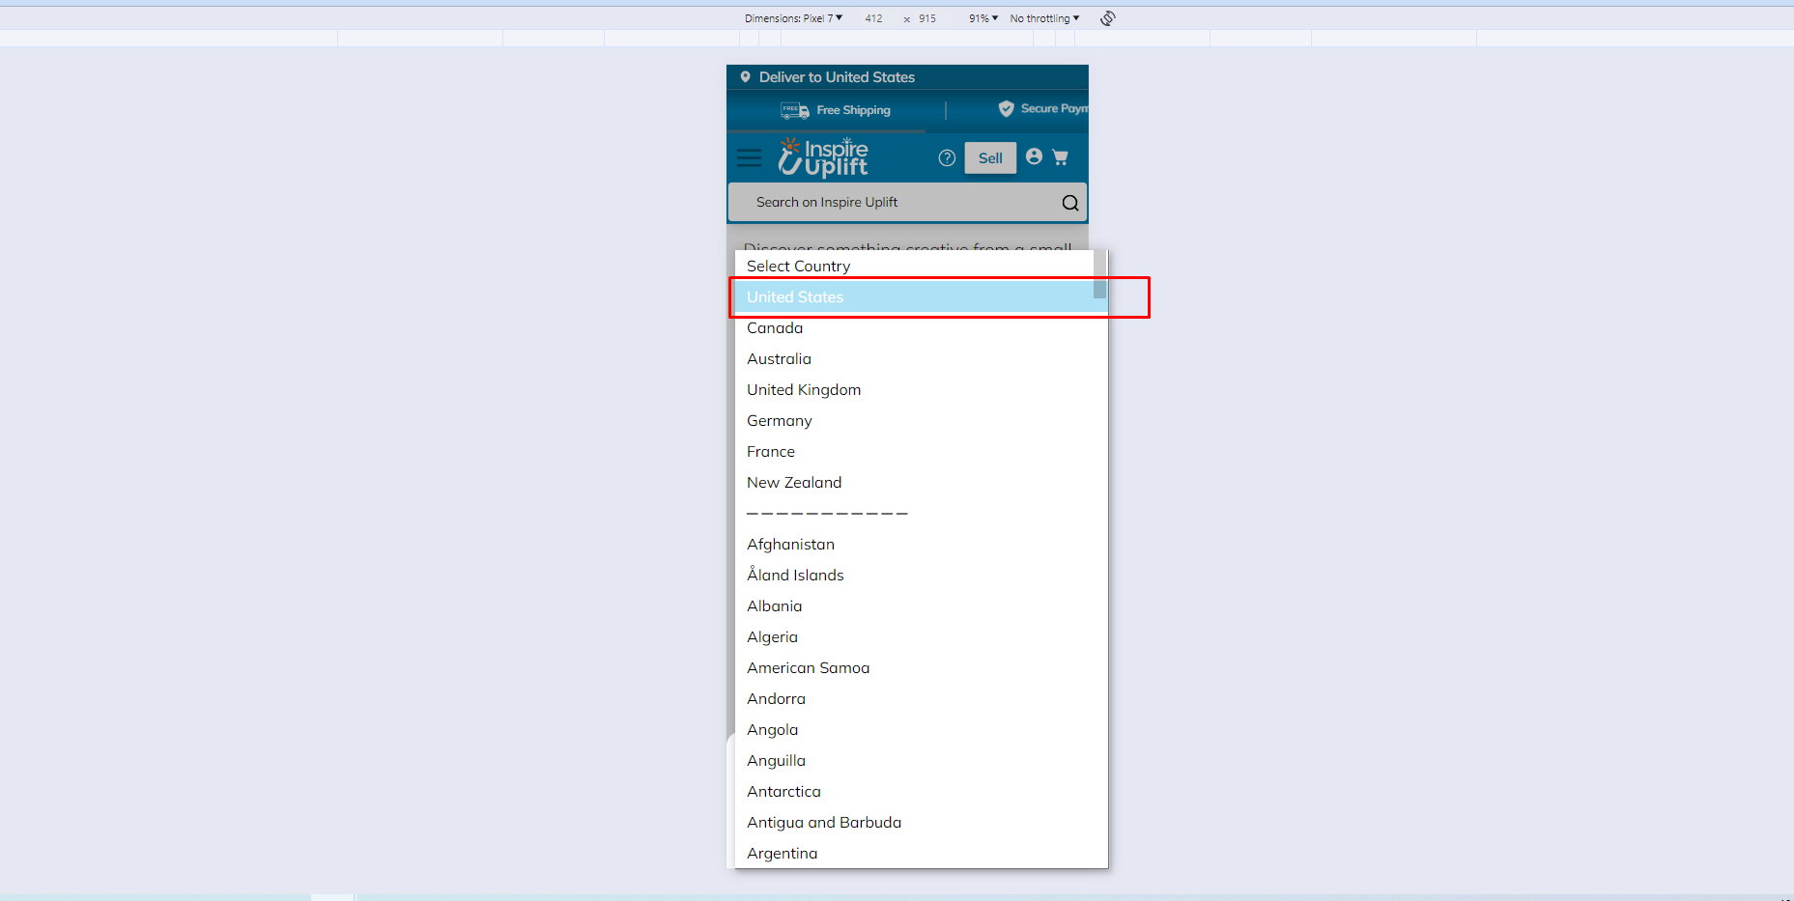Choose Canada in the country list
Screen dimensions: 1794x901
[775, 328]
